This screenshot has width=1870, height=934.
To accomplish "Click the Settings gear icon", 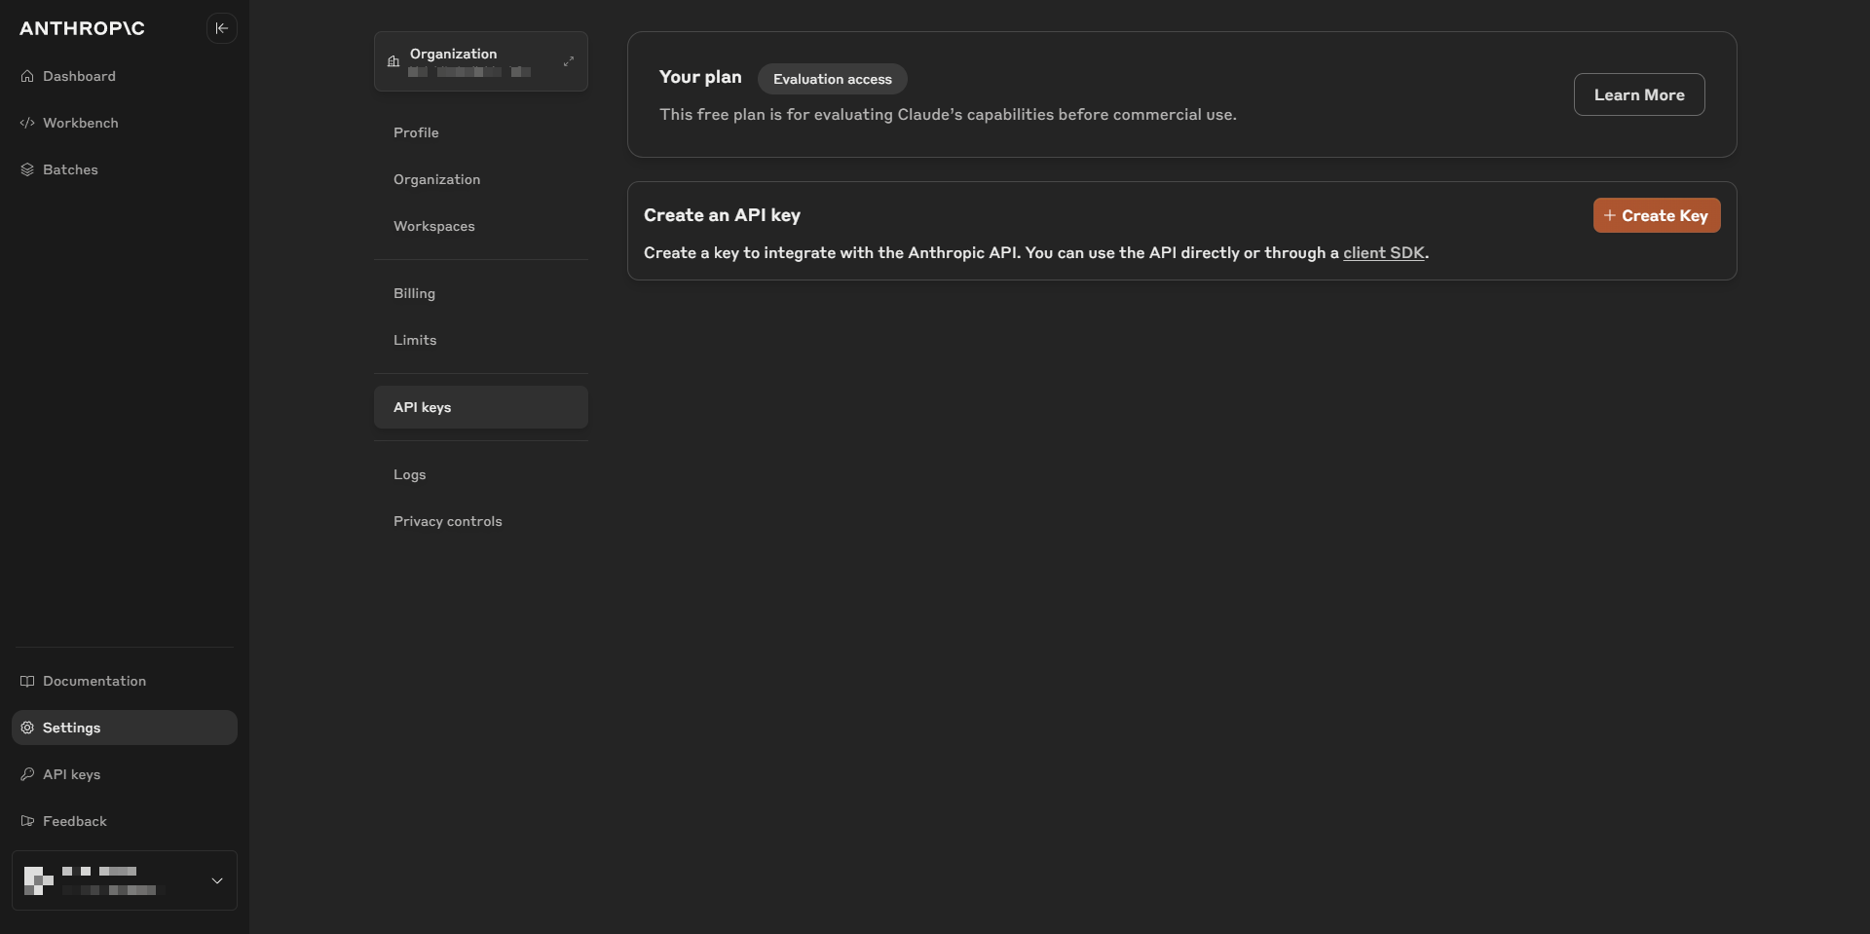I will pos(27,728).
